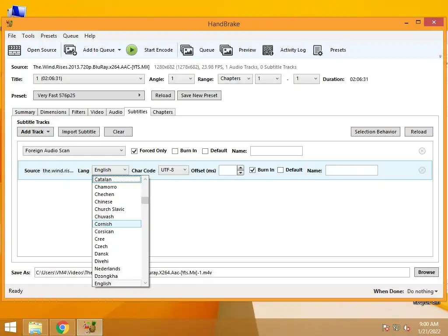Switch to the Video tab

click(x=97, y=112)
